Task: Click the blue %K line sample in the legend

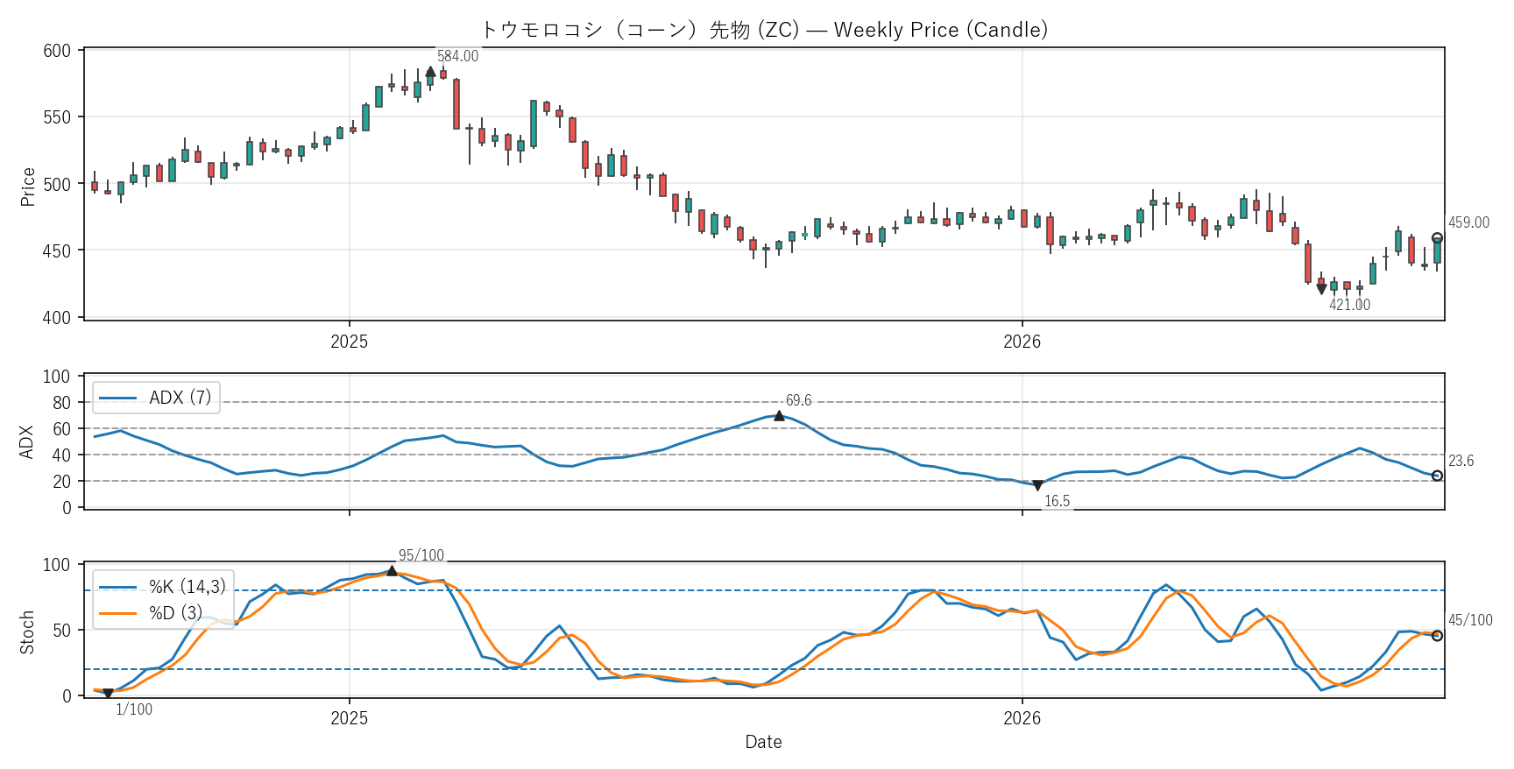Action: pyautogui.click(x=118, y=587)
